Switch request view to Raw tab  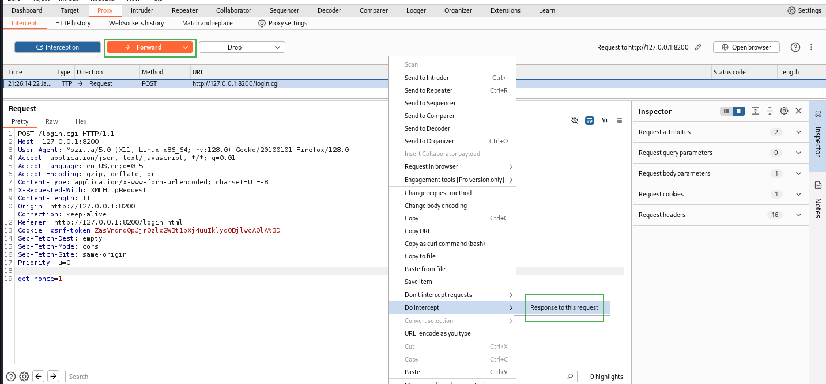[x=52, y=121]
